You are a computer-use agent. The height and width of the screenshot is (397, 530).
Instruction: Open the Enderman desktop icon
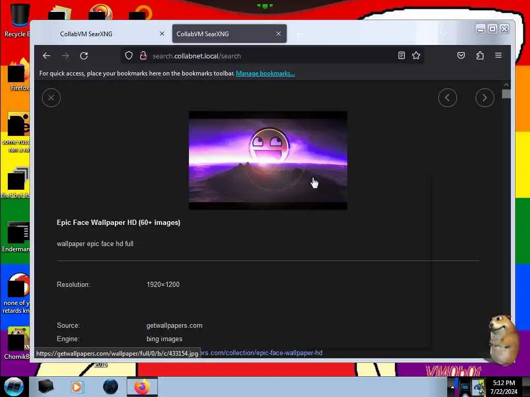click(x=16, y=237)
